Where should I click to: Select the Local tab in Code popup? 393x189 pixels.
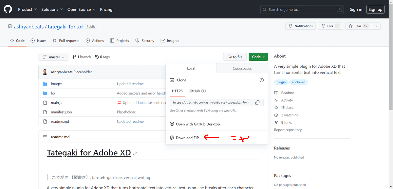coord(191,68)
